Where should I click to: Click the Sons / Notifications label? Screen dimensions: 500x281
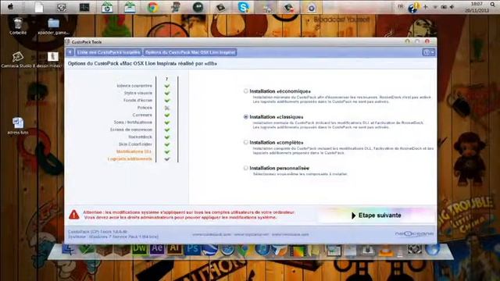tap(133, 123)
